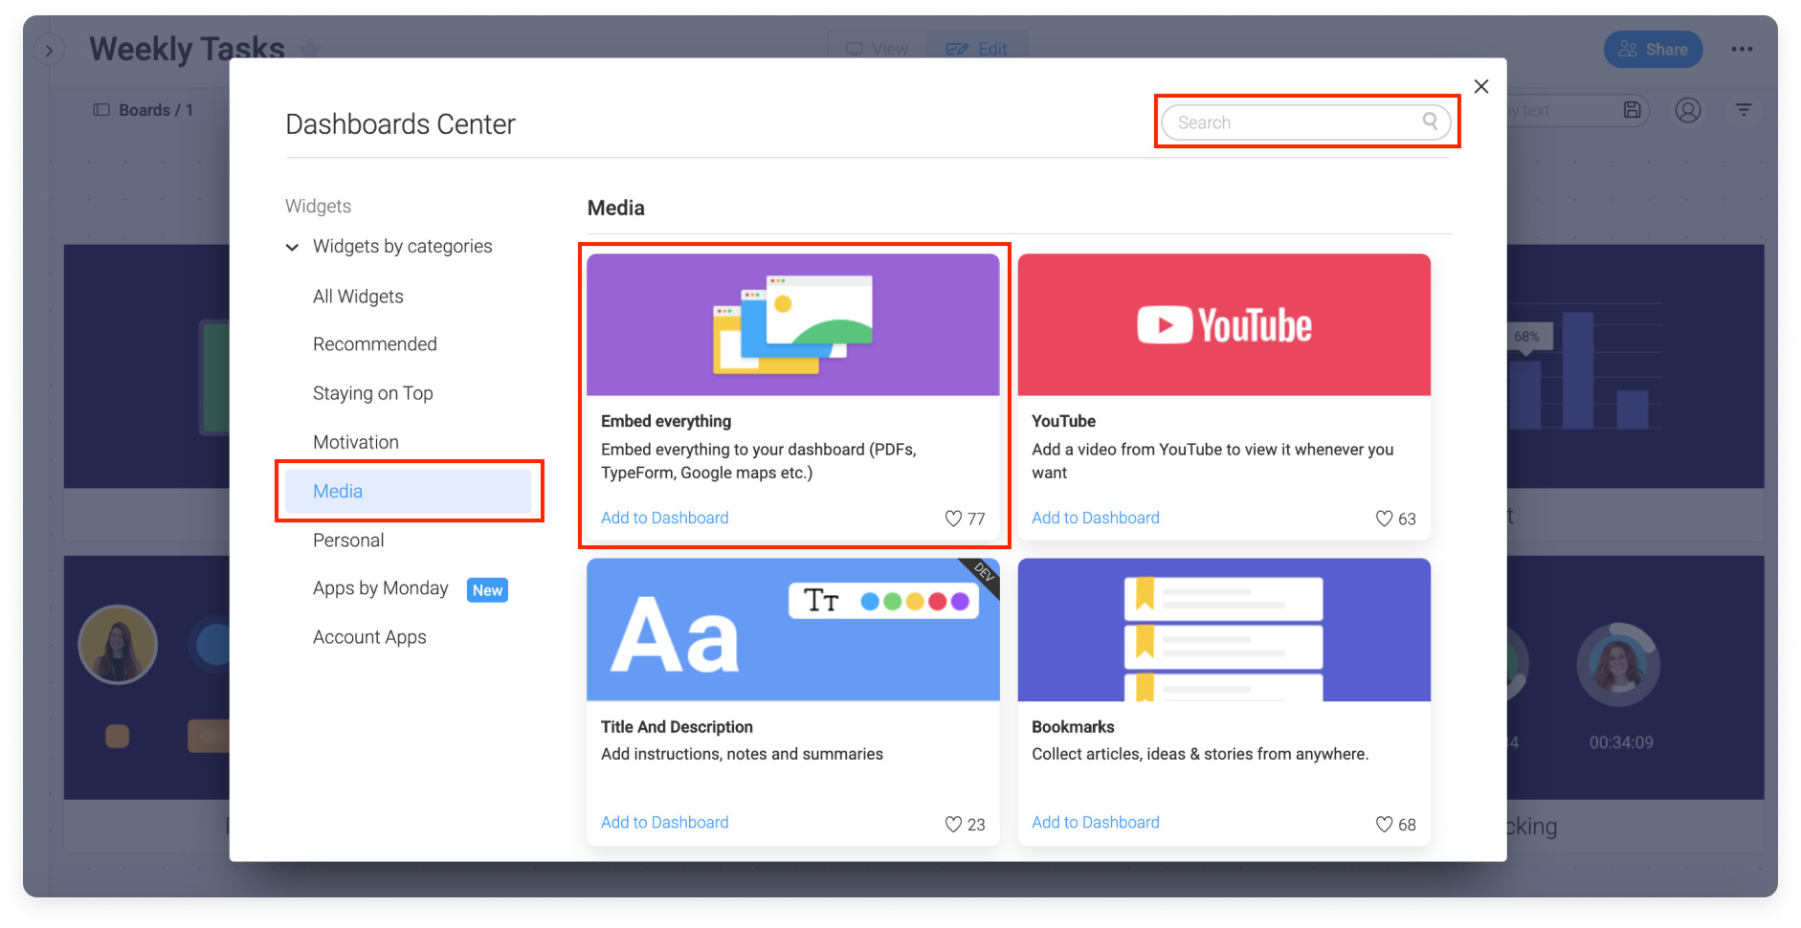Image resolution: width=1801 pixels, height=928 pixels.
Task: Close the Dashboards Center dialog
Action: [1480, 87]
